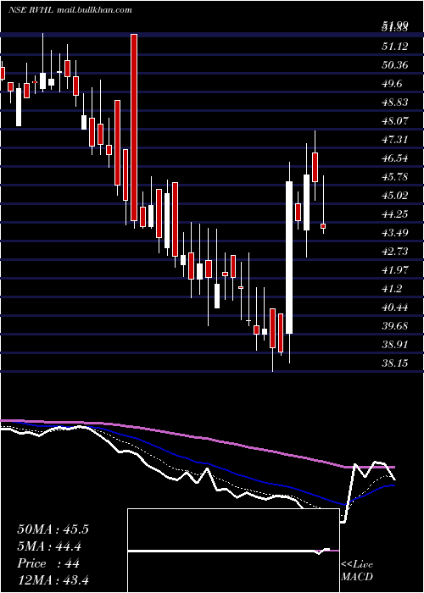Click the 5MA : 44.4 readout
424x593 pixels.
coord(49,546)
